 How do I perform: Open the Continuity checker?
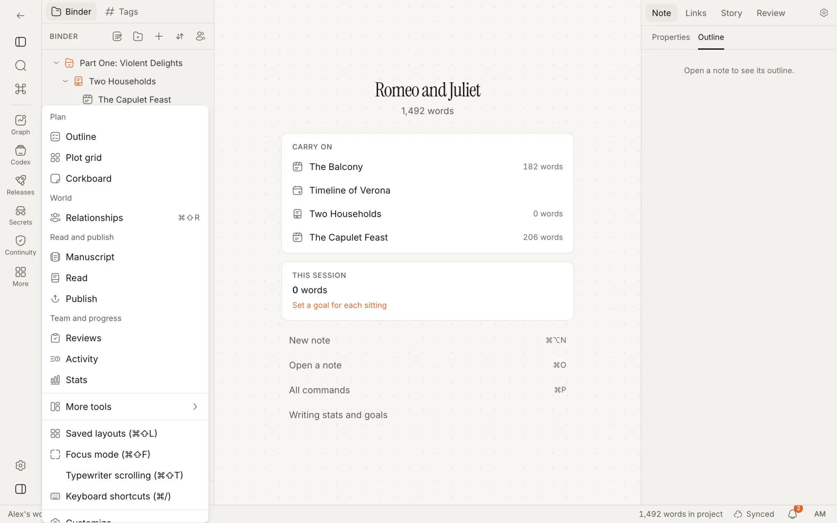pyautogui.click(x=20, y=245)
